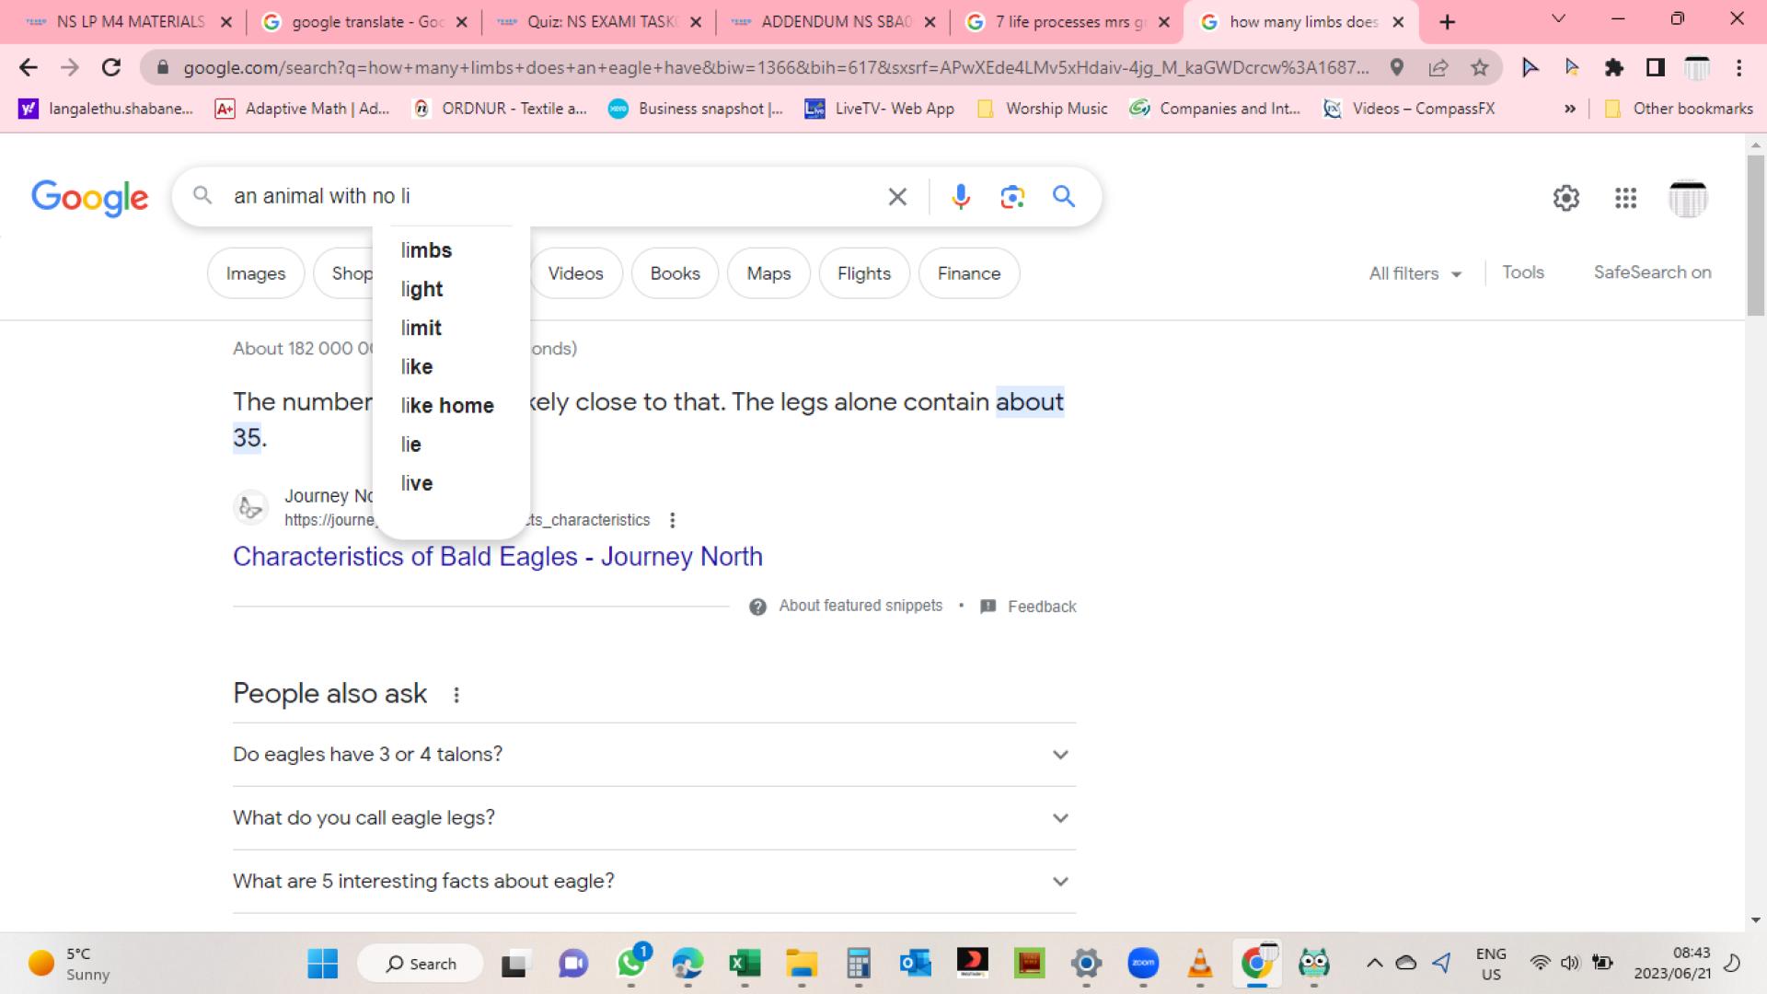Open Google account avatar menu
The image size is (1767, 994).
(x=1688, y=198)
